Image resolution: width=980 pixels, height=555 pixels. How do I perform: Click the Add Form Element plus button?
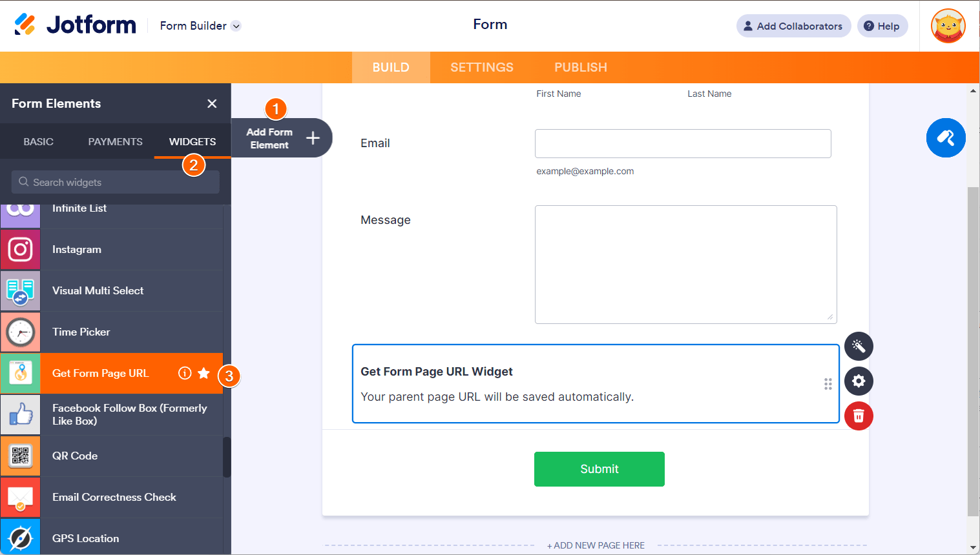point(313,138)
